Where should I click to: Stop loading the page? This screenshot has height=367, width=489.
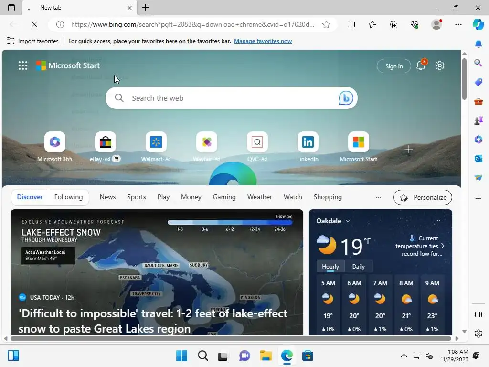[x=34, y=24]
